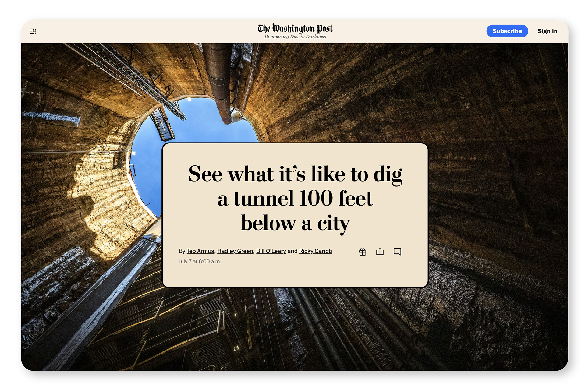Viewport: 585px width, 388px height.
Task: Click the tunnel-digging article headline
Action: click(x=295, y=198)
